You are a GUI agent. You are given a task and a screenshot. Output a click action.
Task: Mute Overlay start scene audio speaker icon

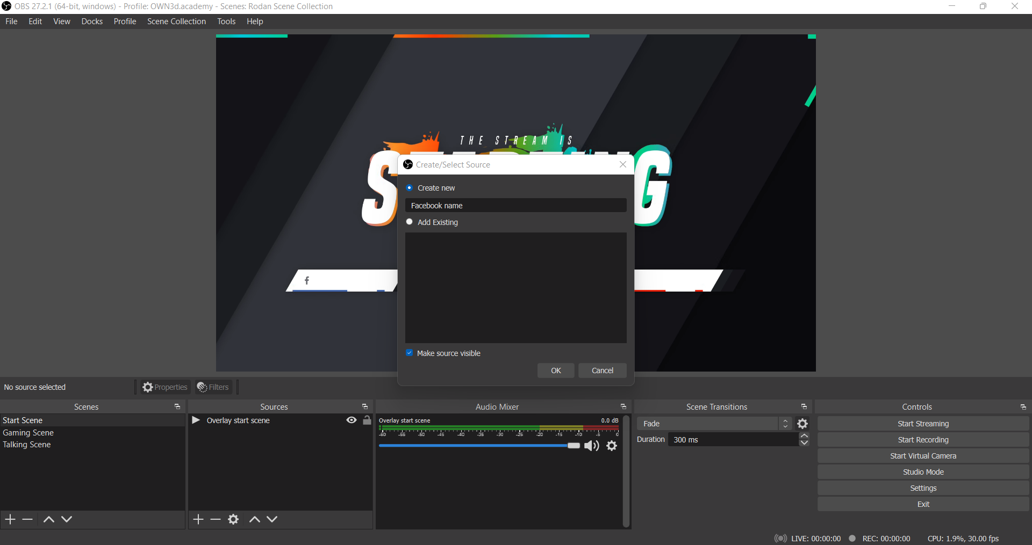591,446
